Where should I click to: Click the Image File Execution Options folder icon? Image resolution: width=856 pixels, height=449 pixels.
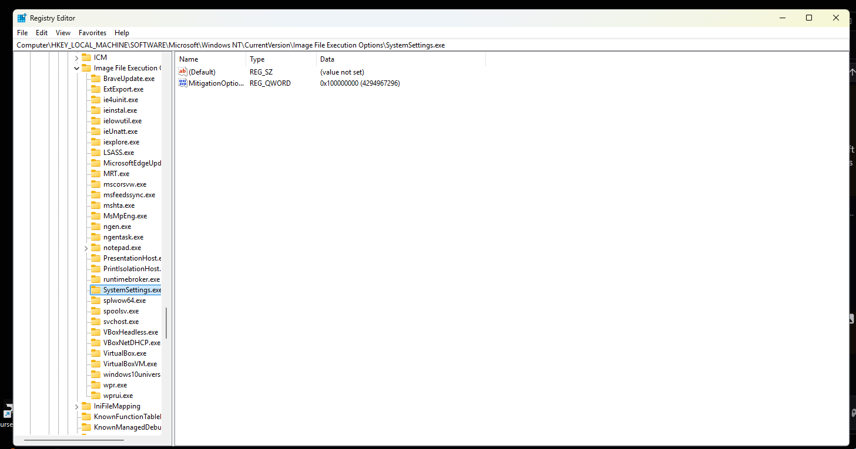pyautogui.click(x=86, y=68)
